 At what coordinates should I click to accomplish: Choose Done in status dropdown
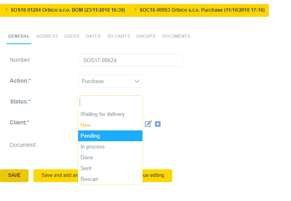87,158
